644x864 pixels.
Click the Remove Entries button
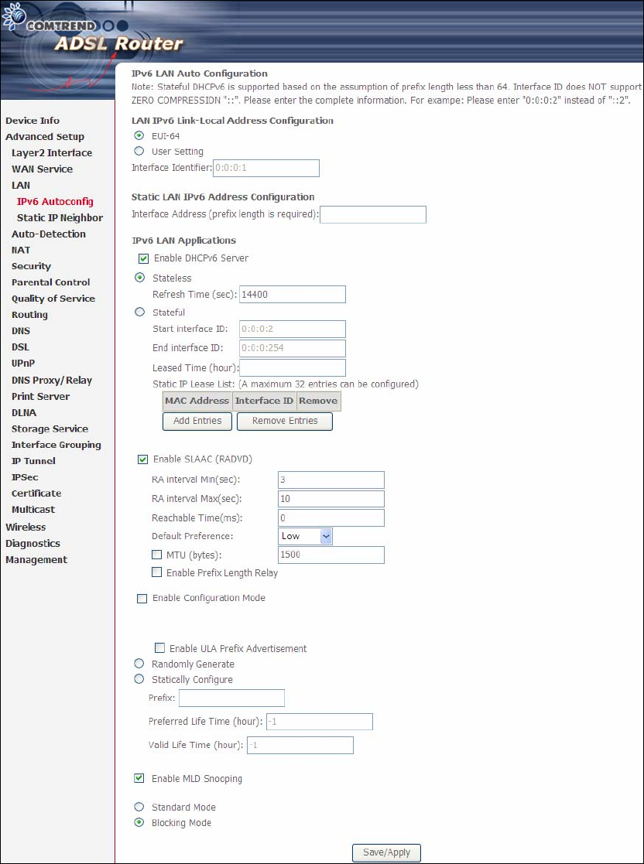pyautogui.click(x=285, y=421)
